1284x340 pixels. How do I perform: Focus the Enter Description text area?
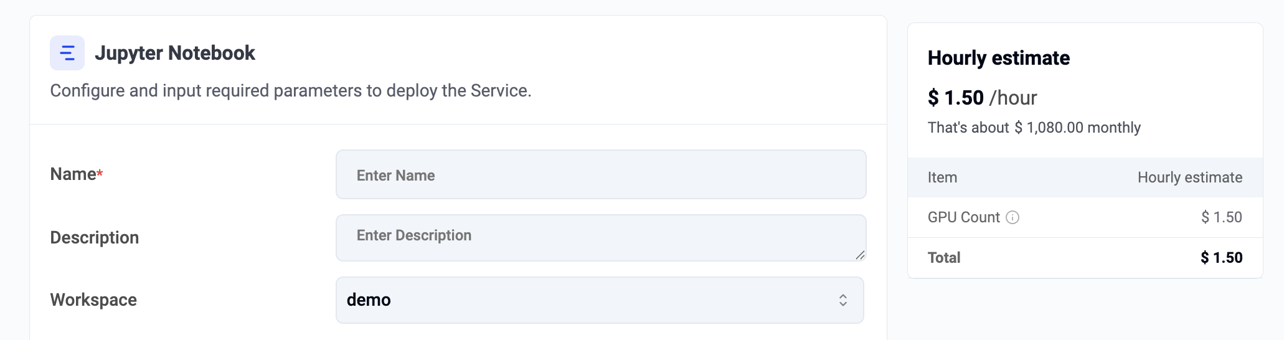point(600,237)
